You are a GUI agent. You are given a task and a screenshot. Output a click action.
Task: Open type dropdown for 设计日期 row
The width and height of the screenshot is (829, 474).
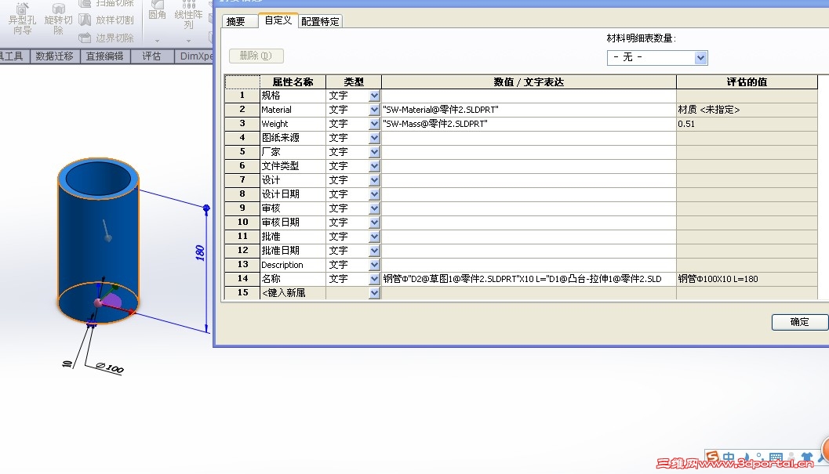pos(374,194)
